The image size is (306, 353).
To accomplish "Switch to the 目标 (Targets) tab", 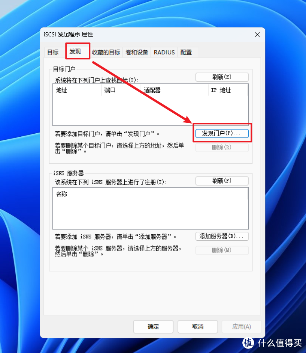I will tap(53, 52).
